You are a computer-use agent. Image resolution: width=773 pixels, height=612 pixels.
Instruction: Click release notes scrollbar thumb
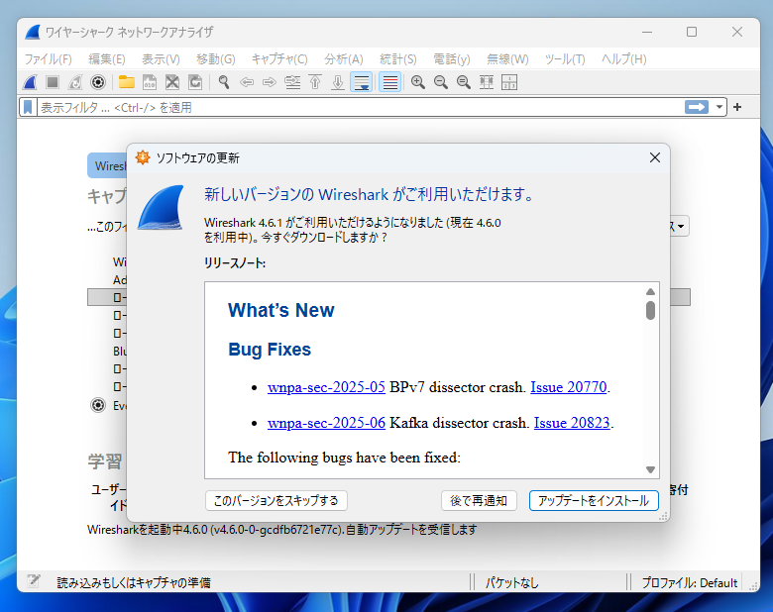(650, 310)
